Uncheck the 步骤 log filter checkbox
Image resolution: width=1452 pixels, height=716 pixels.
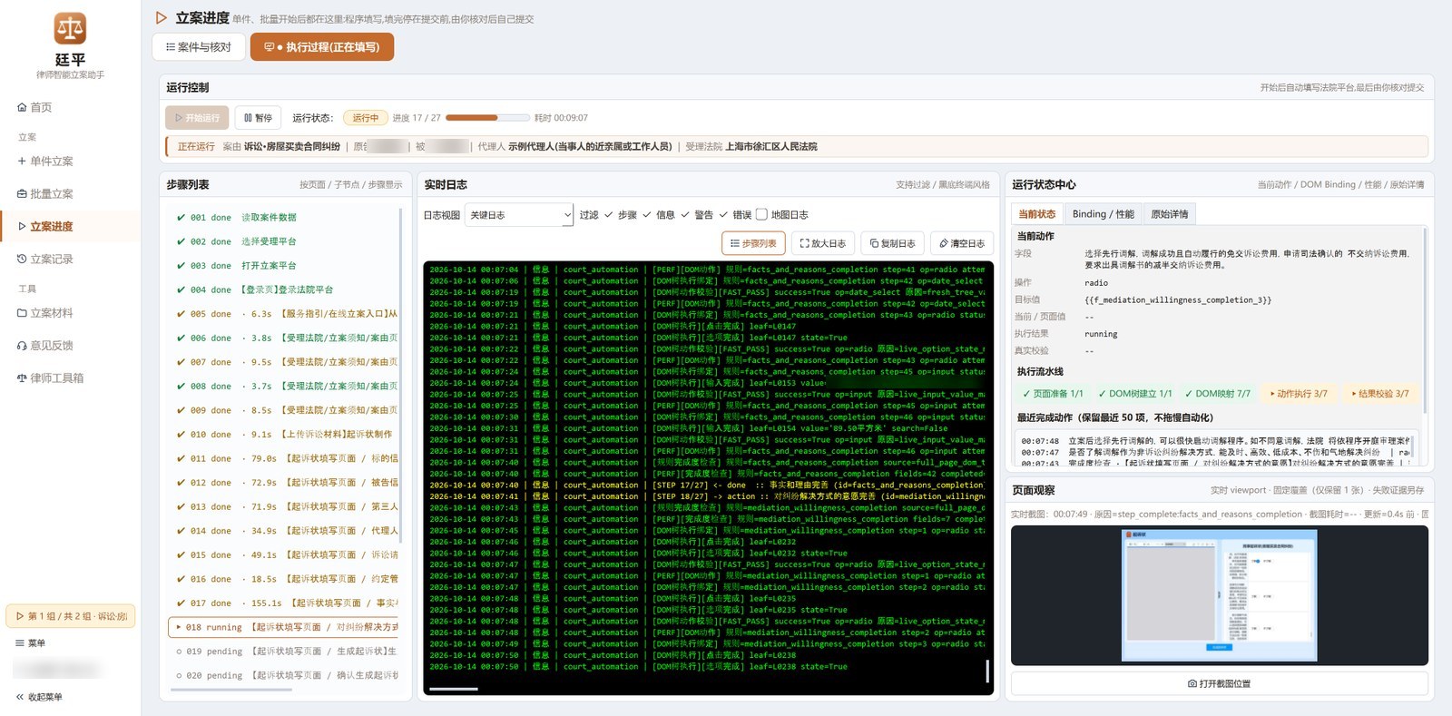[609, 215]
